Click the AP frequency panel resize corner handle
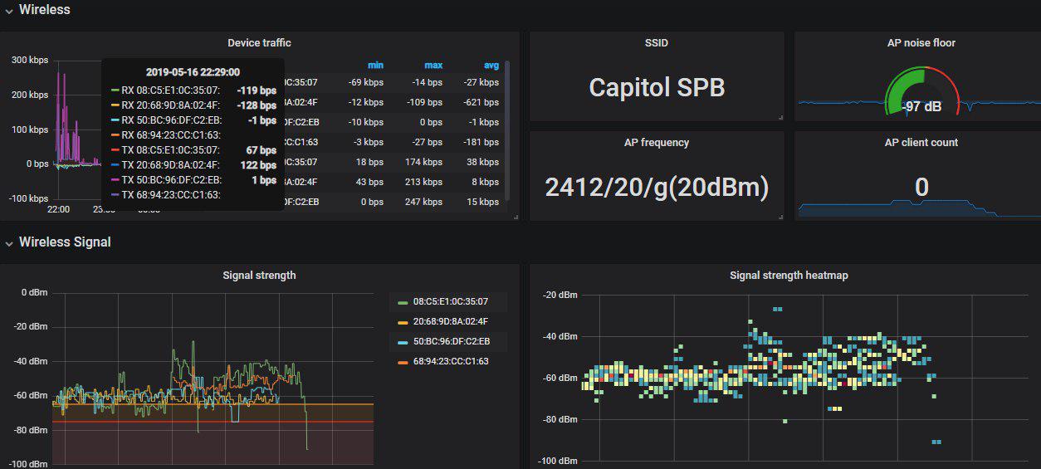This screenshot has width=1041, height=469. (780, 217)
